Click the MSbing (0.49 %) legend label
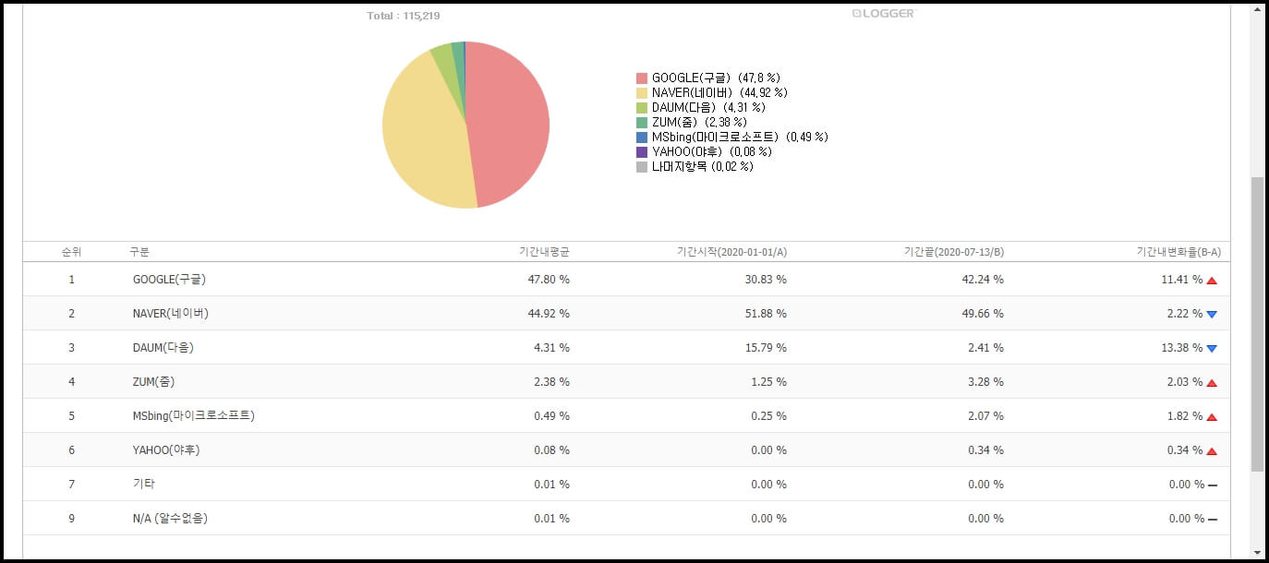The width and height of the screenshot is (1269, 563). pos(740,138)
